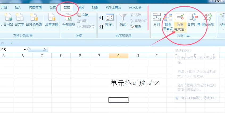
Task: Select column B header
Action: [23, 56]
